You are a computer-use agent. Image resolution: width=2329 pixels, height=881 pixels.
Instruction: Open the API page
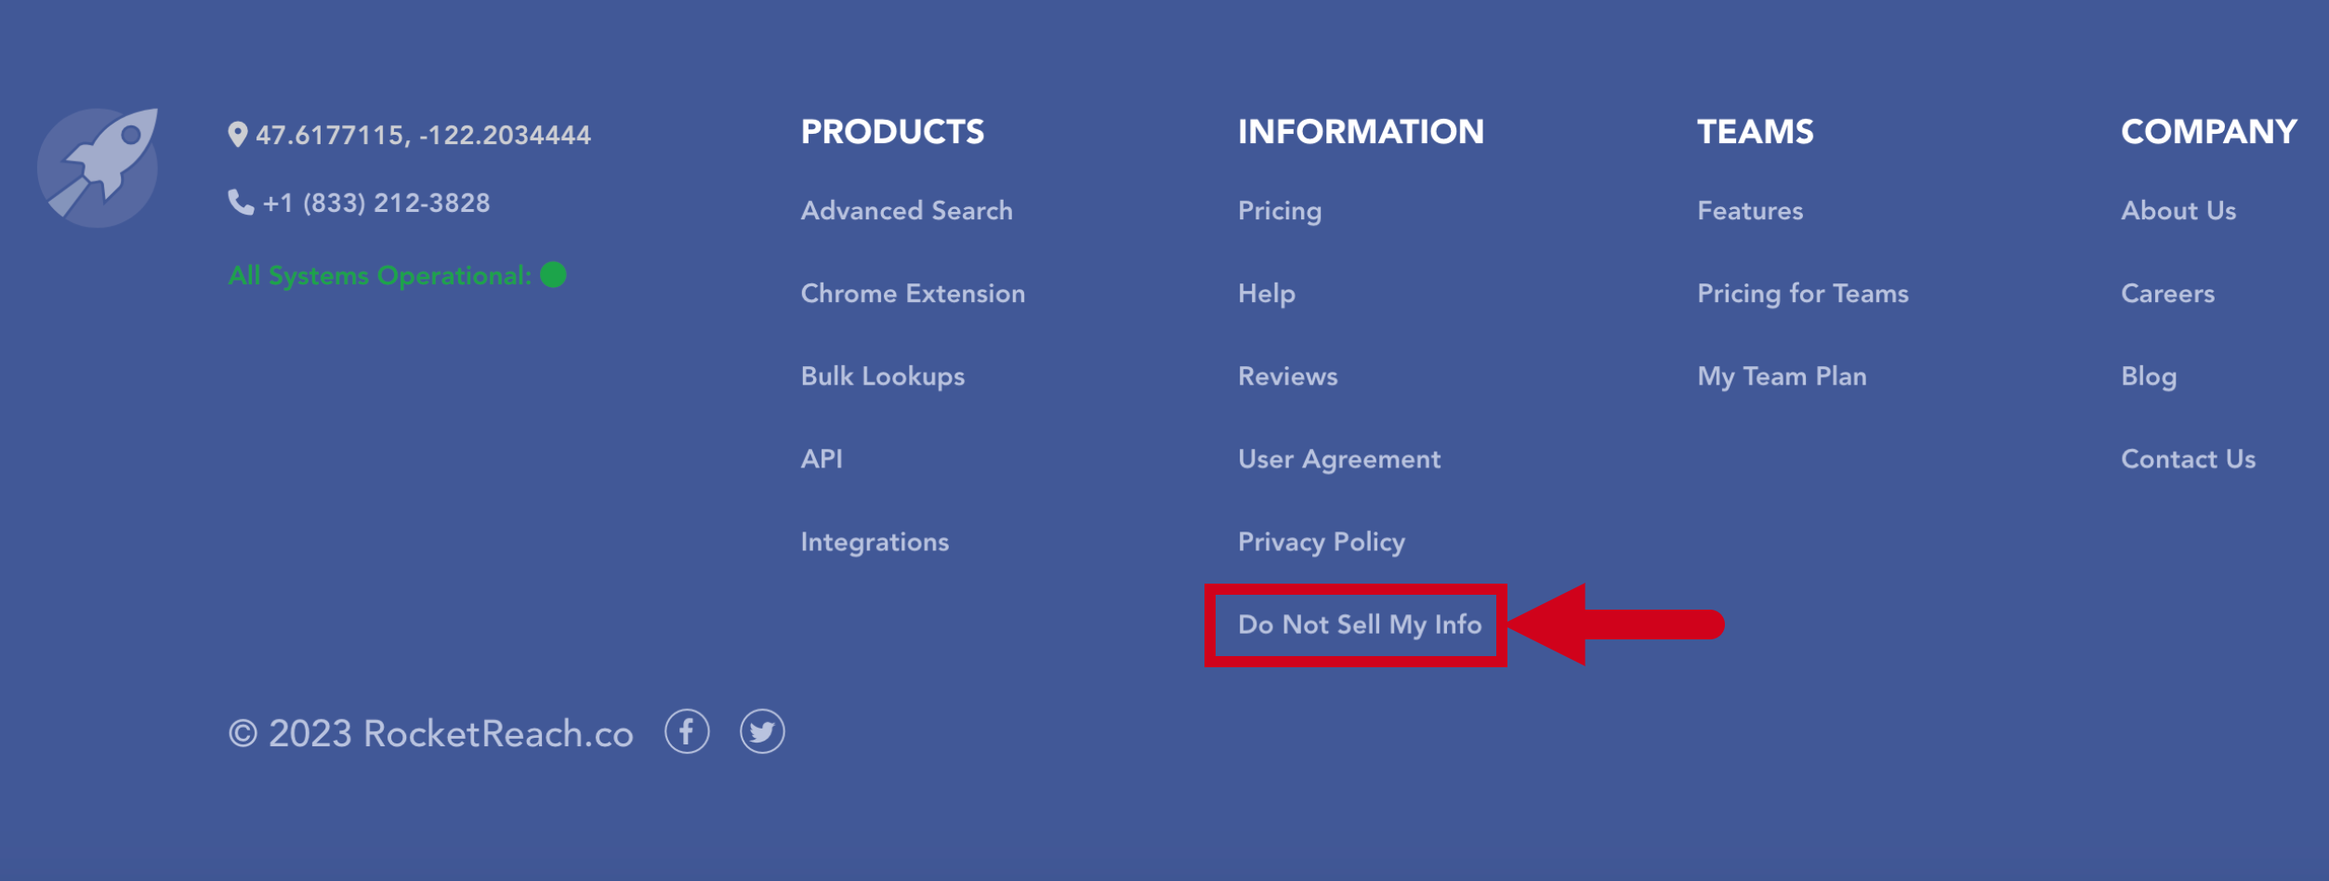pyautogui.click(x=822, y=458)
